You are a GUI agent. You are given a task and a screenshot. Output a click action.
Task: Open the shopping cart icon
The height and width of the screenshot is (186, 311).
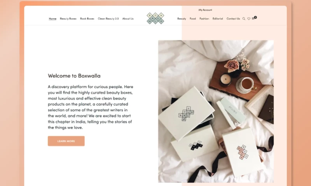click(253, 19)
